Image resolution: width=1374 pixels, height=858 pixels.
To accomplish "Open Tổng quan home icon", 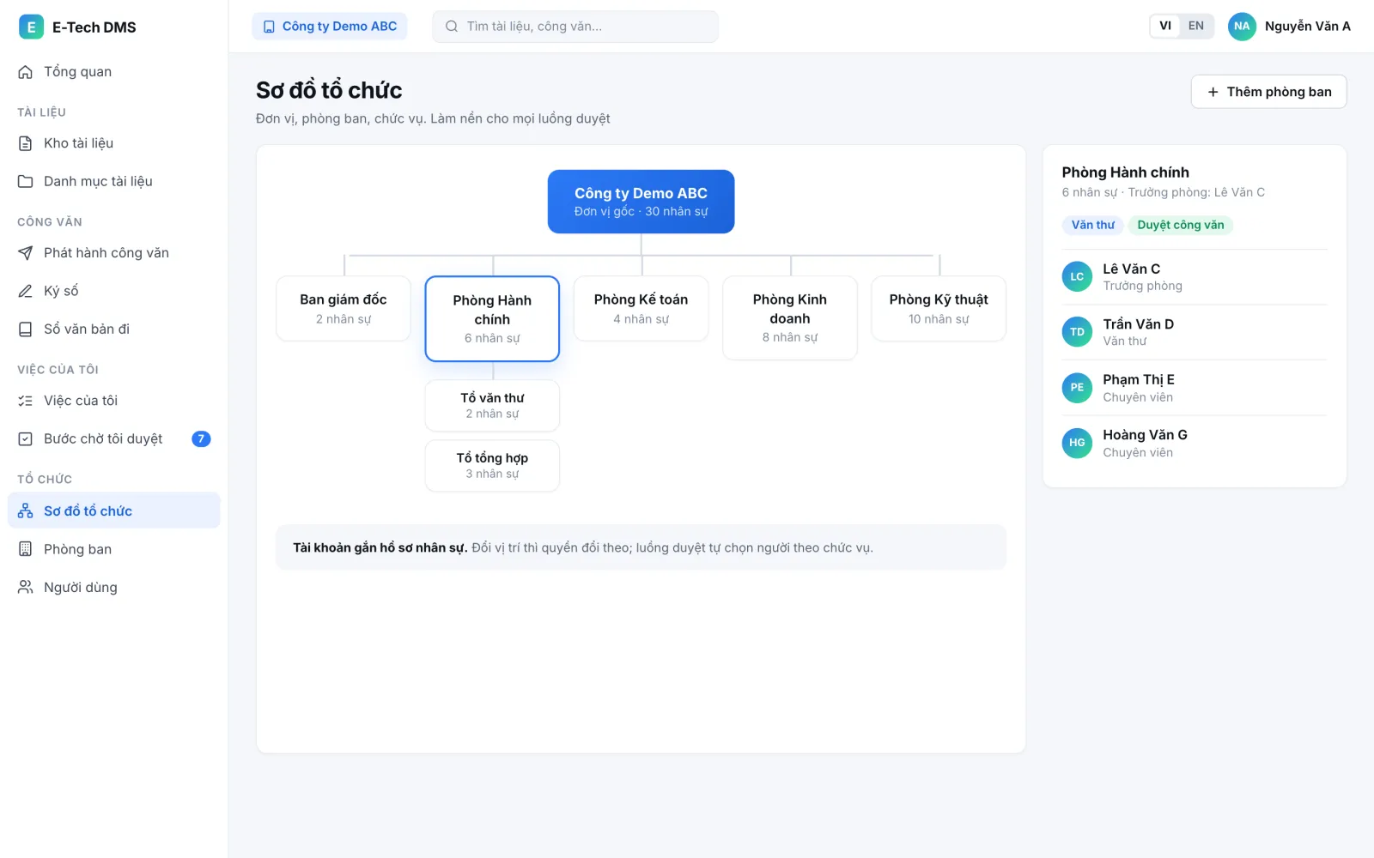I will point(26,72).
